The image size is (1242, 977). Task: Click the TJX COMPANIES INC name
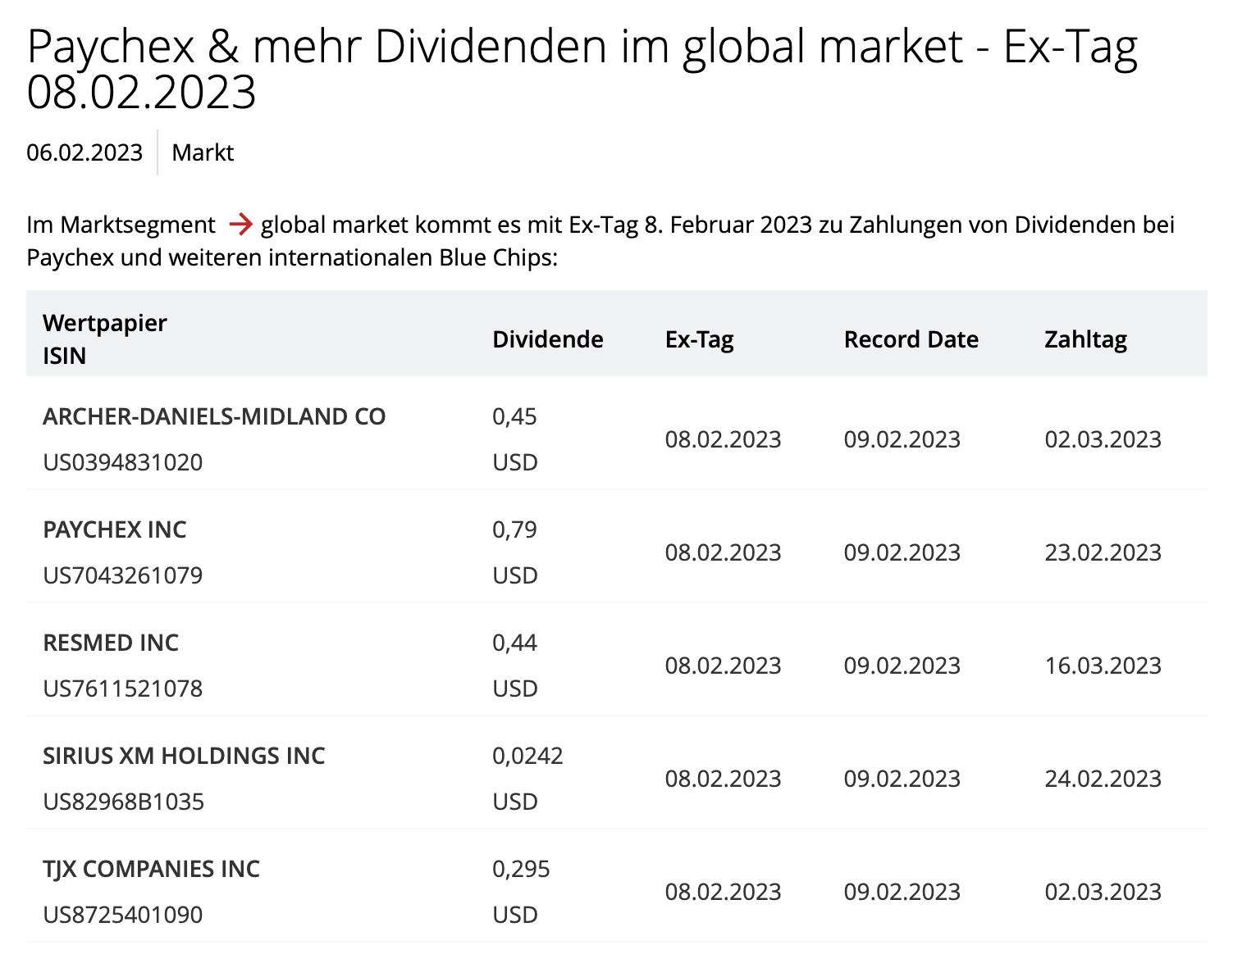[151, 869]
